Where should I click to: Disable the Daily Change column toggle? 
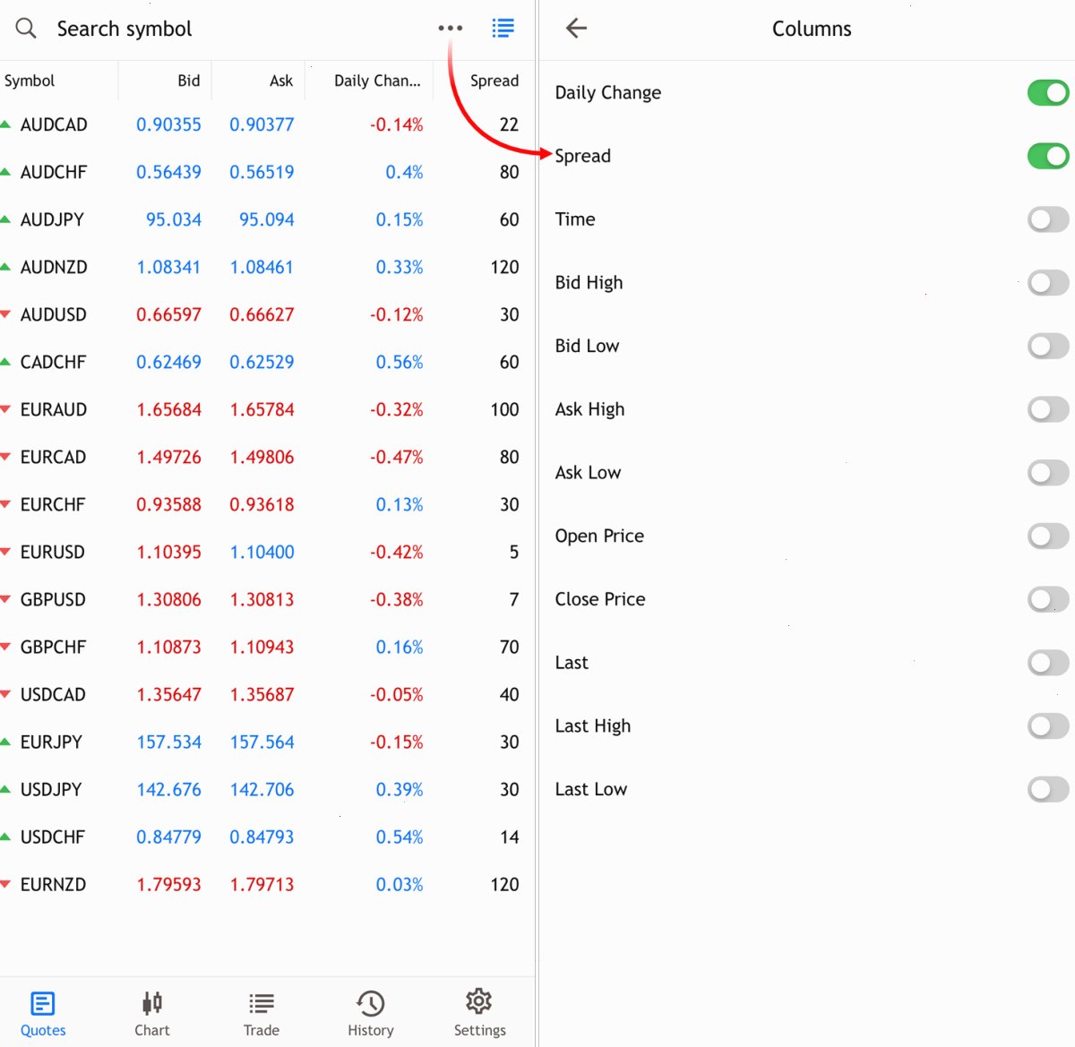click(1048, 92)
